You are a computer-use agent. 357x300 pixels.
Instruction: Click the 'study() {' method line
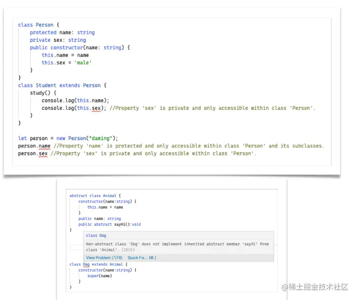tap(43, 93)
